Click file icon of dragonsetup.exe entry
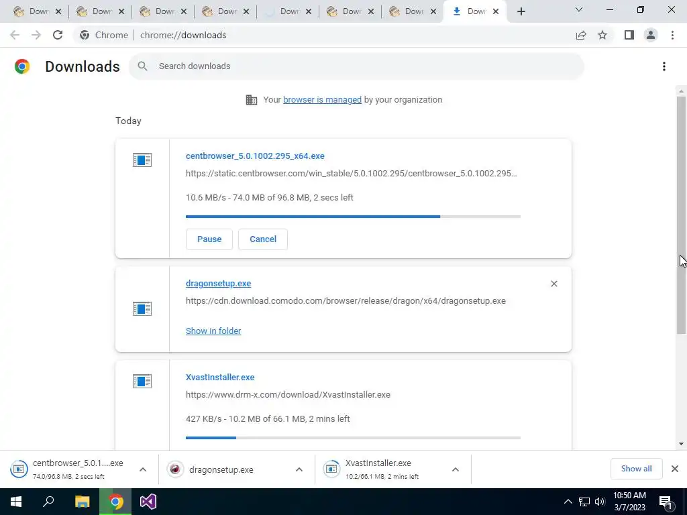The image size is (687, 515). pyautogui.click(x=142, y=308)
